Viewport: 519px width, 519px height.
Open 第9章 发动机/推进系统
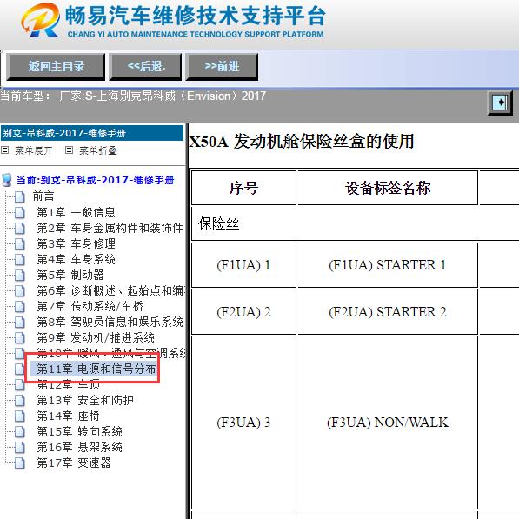(96, 337)
